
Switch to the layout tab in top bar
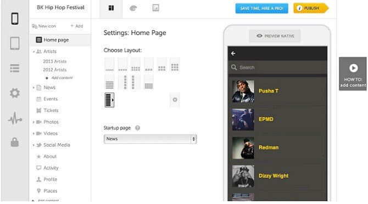[111, 9]
